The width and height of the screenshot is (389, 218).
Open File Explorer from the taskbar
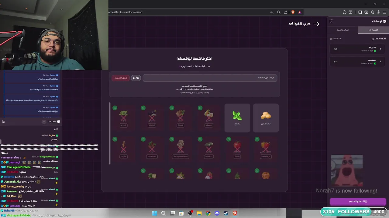tap(199, 213)
